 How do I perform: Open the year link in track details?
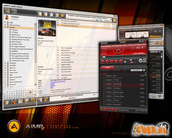coord(52,88)
